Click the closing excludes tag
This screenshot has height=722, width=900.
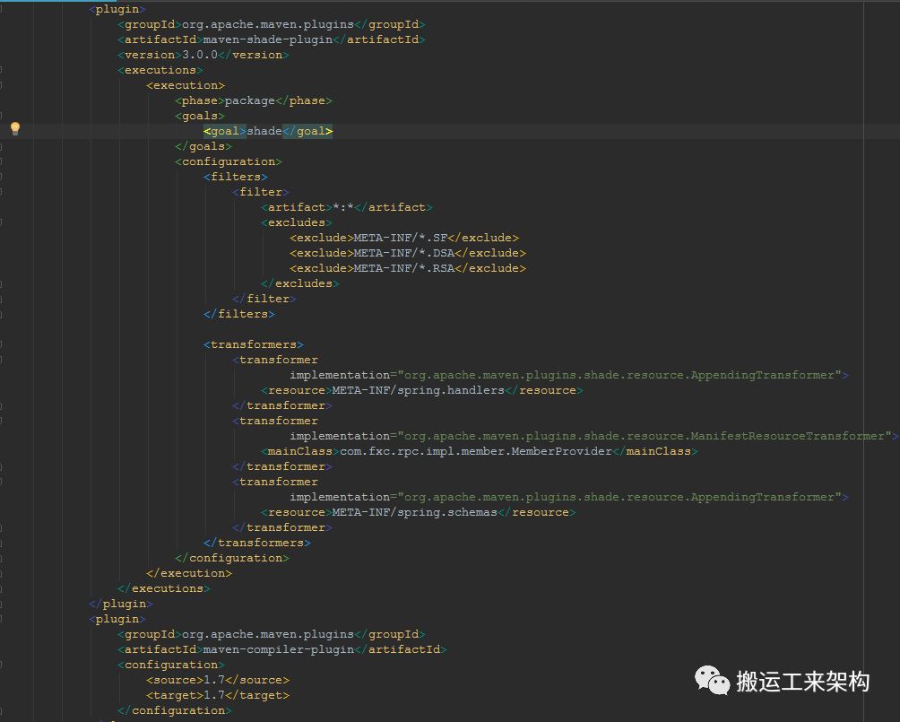(x=299, y=283)
